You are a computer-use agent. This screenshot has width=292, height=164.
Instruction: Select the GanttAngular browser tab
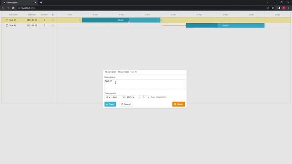[x=20, y=3]
